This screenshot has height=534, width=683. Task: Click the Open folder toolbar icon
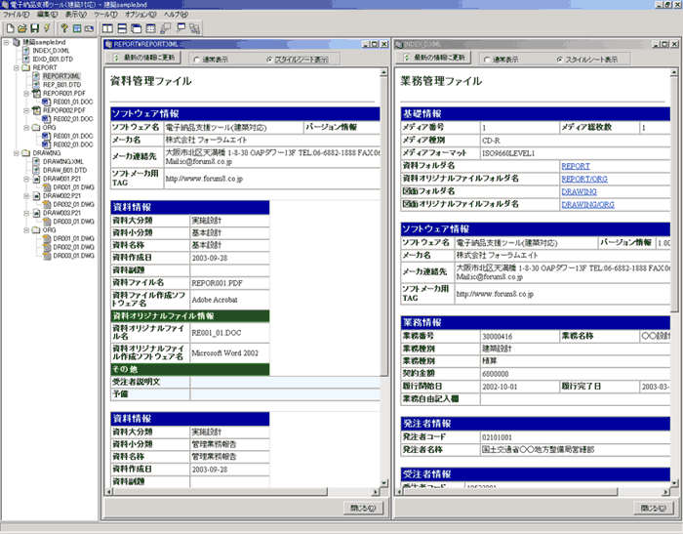tap(21, 28)
